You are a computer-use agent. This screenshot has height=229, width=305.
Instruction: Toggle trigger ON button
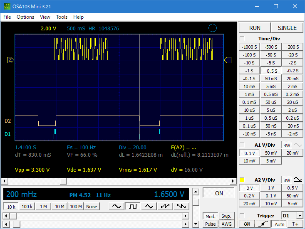point(247,224)
